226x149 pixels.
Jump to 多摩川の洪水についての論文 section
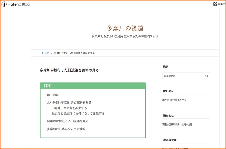point(66,129)
